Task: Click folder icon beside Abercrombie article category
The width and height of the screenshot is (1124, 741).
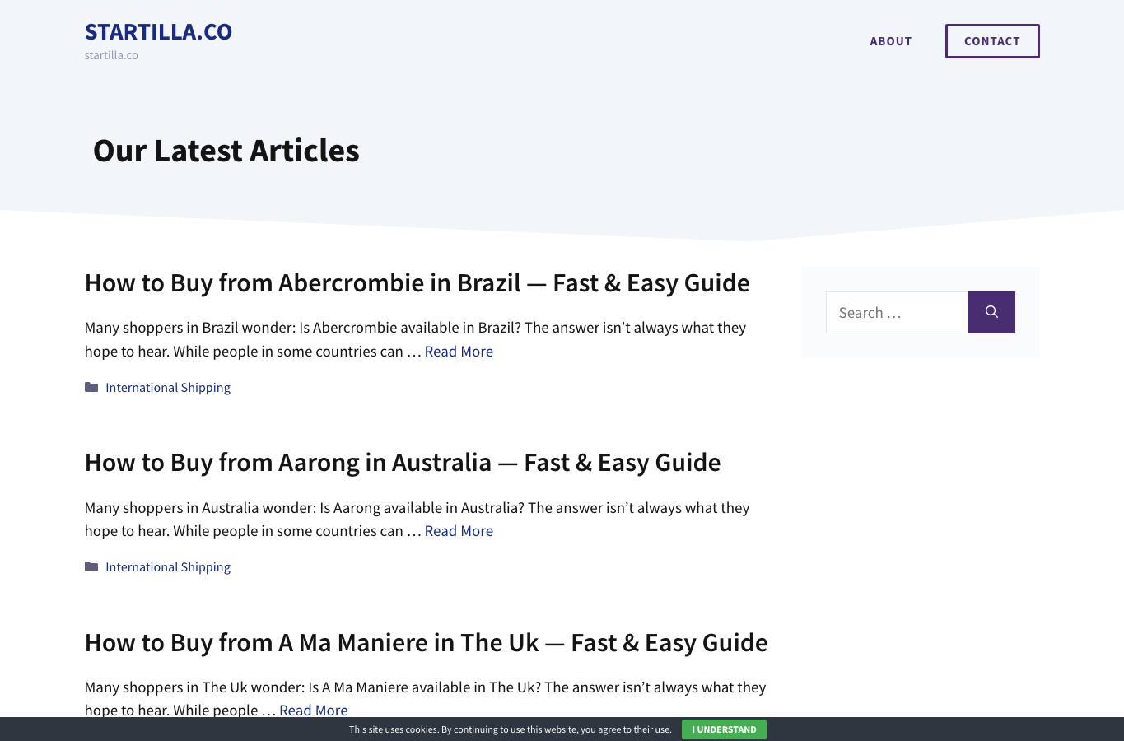Action: 91,388
